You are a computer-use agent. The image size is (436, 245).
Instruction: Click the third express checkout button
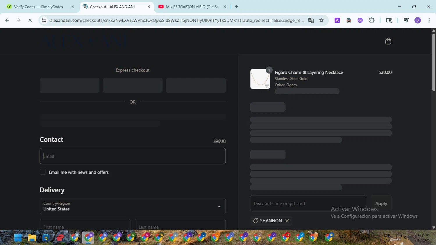click(196, 85)
